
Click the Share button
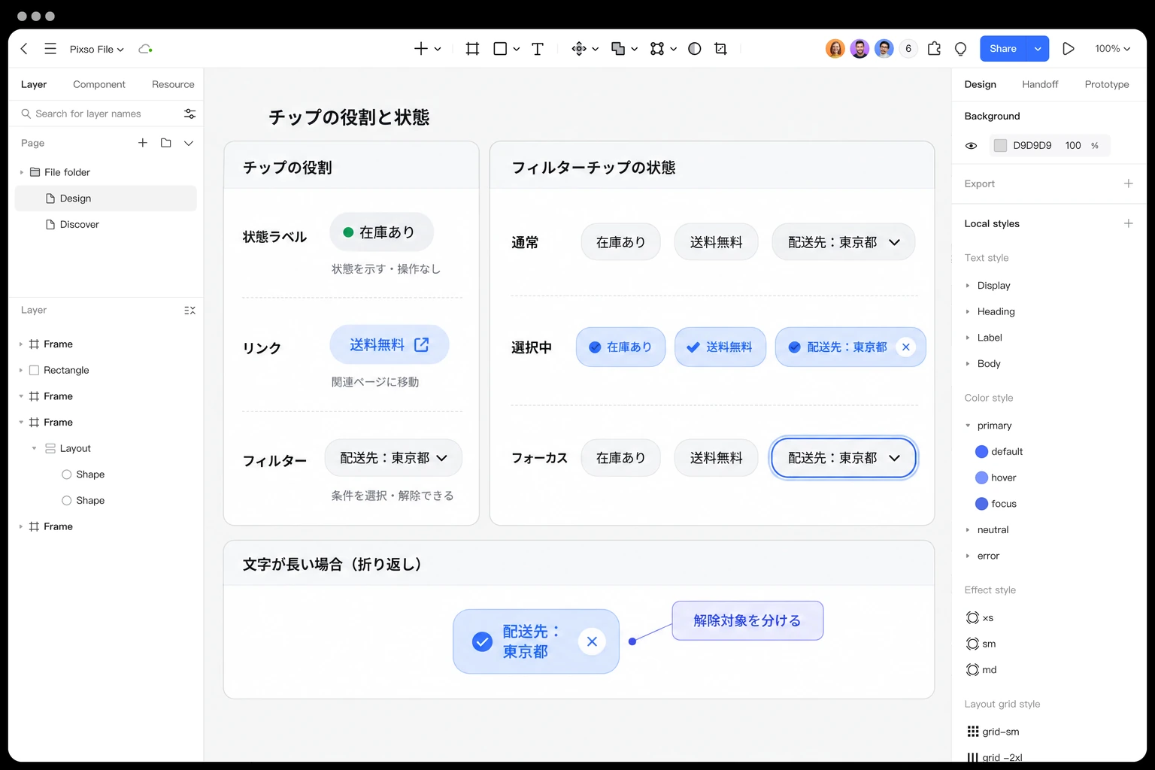tap(1003, 49)
